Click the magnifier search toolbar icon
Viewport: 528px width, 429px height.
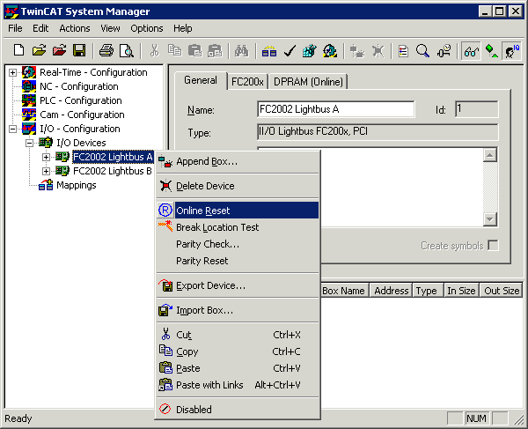click(x=422, y=51)
